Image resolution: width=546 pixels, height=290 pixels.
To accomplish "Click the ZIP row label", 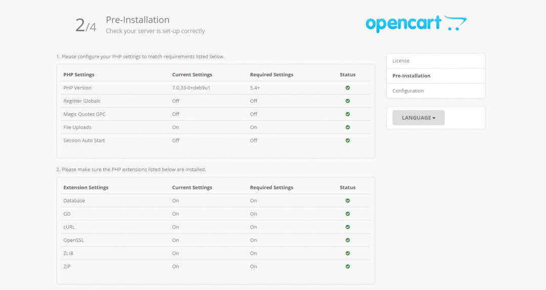I will pos(67,267).
